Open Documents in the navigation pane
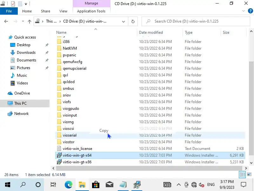Viewport: 254px width, 191px height. [x=26, y=60]
